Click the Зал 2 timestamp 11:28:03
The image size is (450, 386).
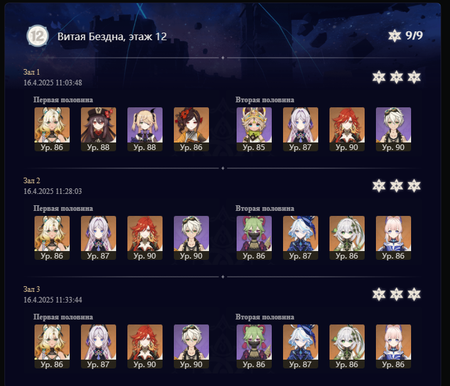point(69,191)
